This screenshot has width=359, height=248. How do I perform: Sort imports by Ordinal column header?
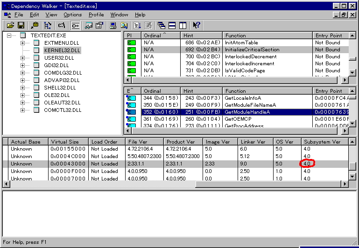tap(161, 35)
